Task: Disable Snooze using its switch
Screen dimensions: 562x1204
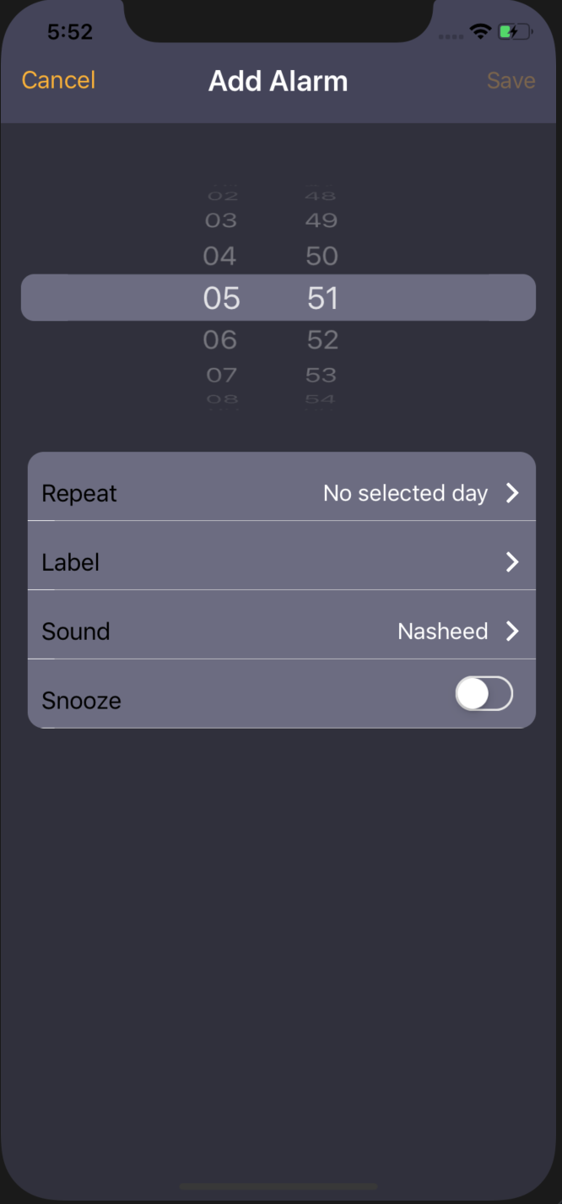Action: click(x=484, y=693)
